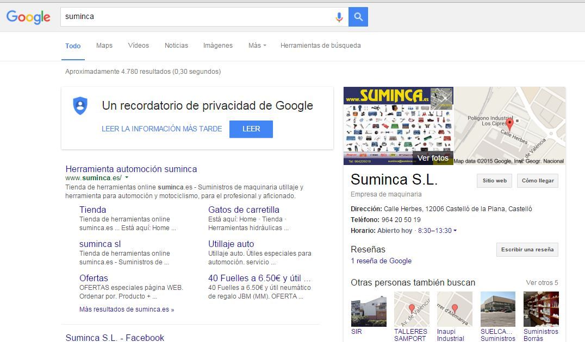Open the Suministros Borrás thumbnail
The width and height of the screenshot is (585, 342).
tap(541, 309)
